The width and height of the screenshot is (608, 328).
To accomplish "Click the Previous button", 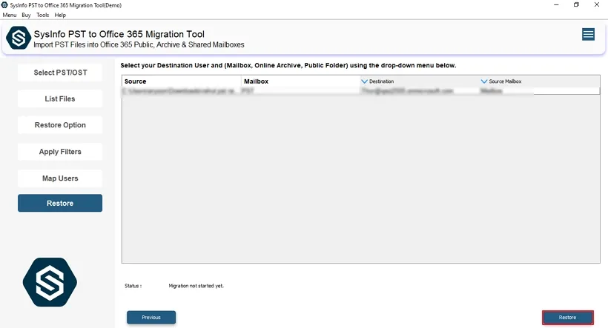I will pyautogui.click(x=151, y=317).
